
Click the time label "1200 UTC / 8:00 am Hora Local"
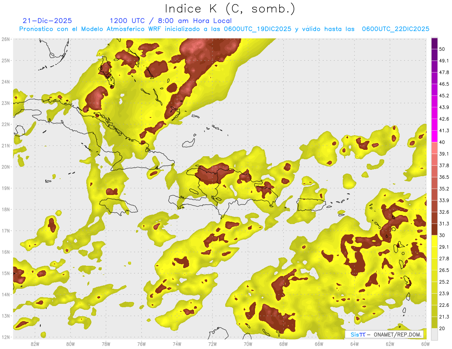(x=171, y=21)
